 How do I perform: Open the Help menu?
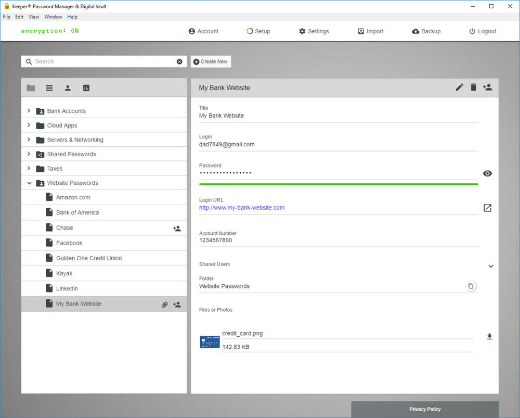pyautogui.click(x=72, y=17)
